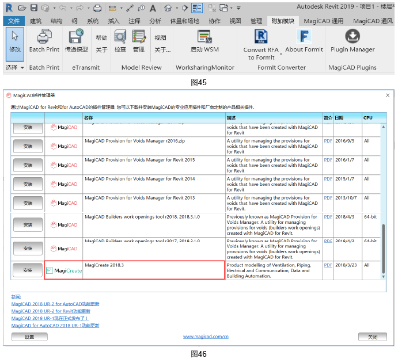The width and height of the screenshot is (398, 359).
Task: Open the quick access toolbar customize dropdown
Action: click(x=238, y=8)
